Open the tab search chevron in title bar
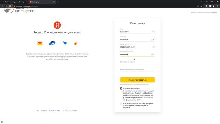Image resolution: width=220 pixels, height=124 pixels. pos(201,2)
